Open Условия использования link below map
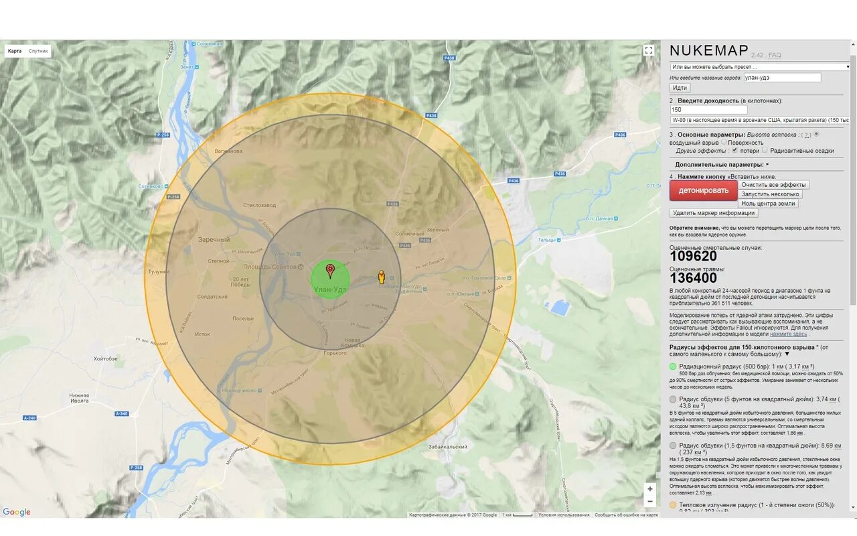 coord(564,515)
